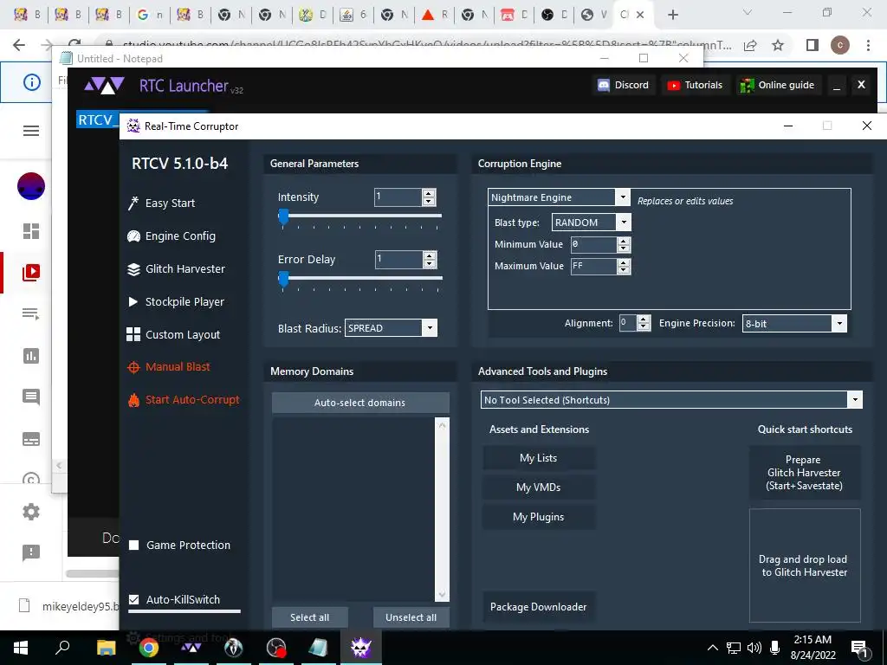887x665 pixels.
Task: Click Chrome share page icon
Action: [750, 45]
